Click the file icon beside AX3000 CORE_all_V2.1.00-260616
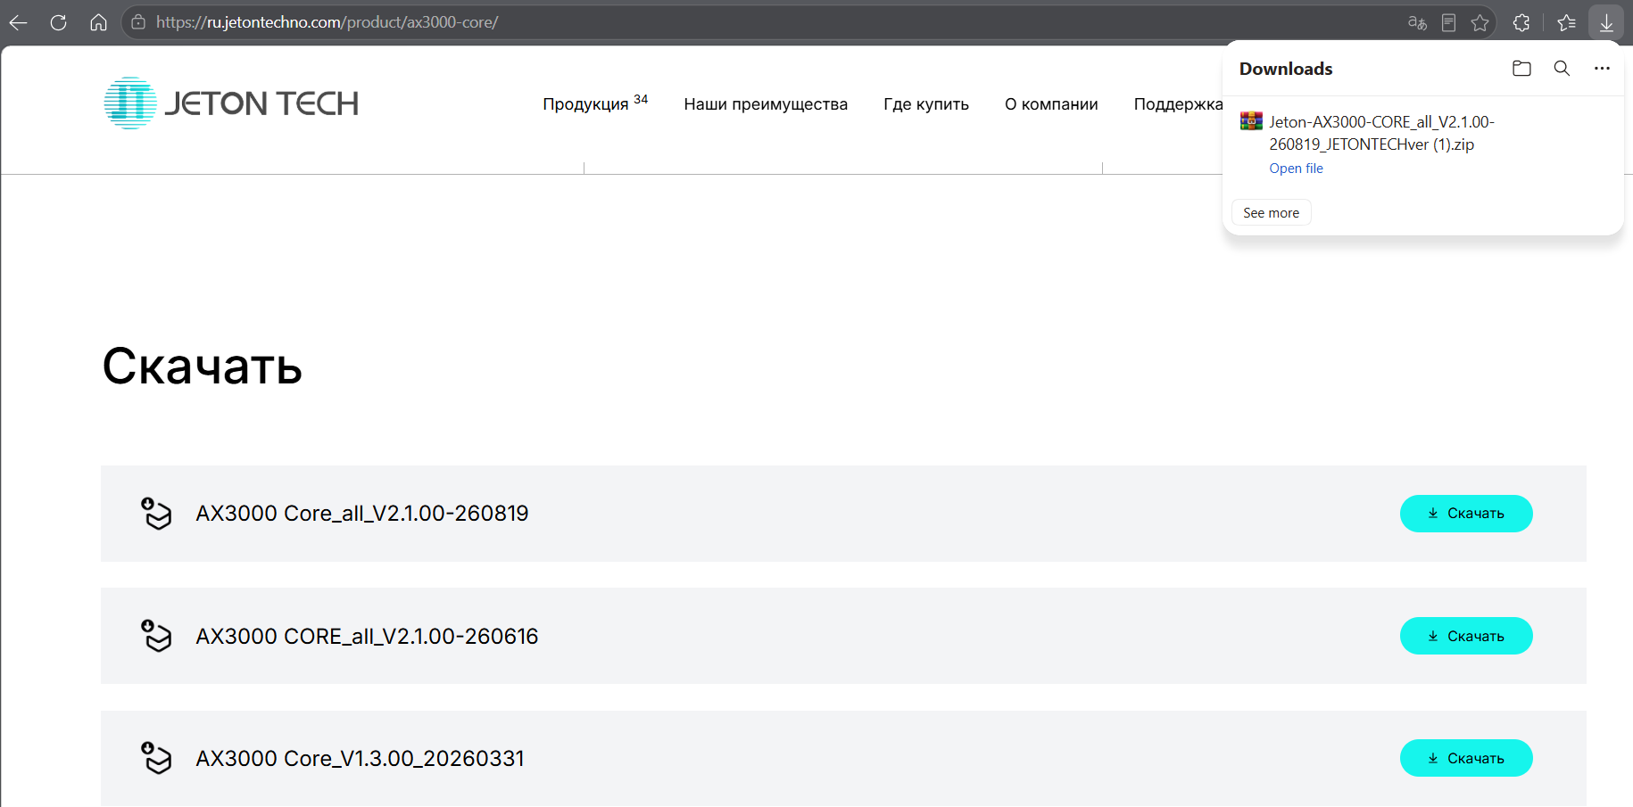 pos(156,636)
